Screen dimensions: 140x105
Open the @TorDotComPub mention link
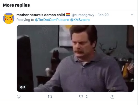[x=49, y=20]
